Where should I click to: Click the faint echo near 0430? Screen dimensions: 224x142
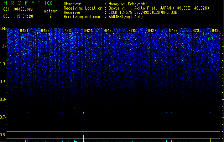210,113
